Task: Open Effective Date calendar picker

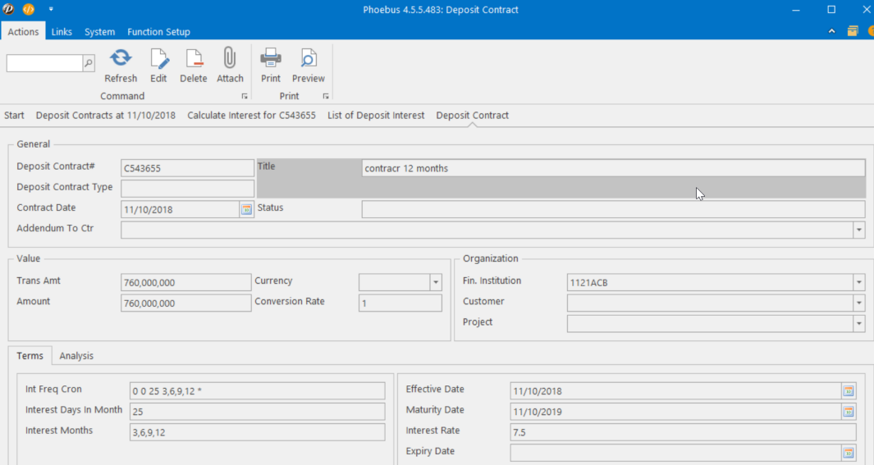Action: coord(849,391)
